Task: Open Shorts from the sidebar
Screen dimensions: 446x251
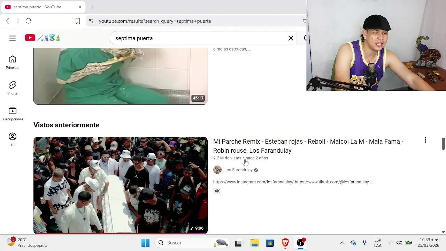Action: click(x=13, y=88)
